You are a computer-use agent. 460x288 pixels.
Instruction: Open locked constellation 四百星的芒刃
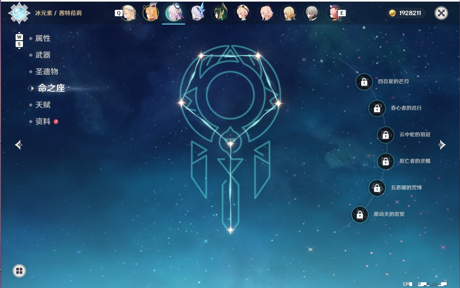364,82
